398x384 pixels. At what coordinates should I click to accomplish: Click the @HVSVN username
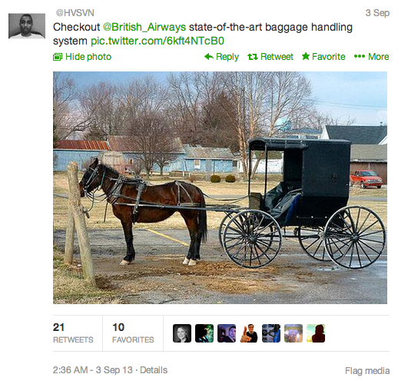(75, 13)
